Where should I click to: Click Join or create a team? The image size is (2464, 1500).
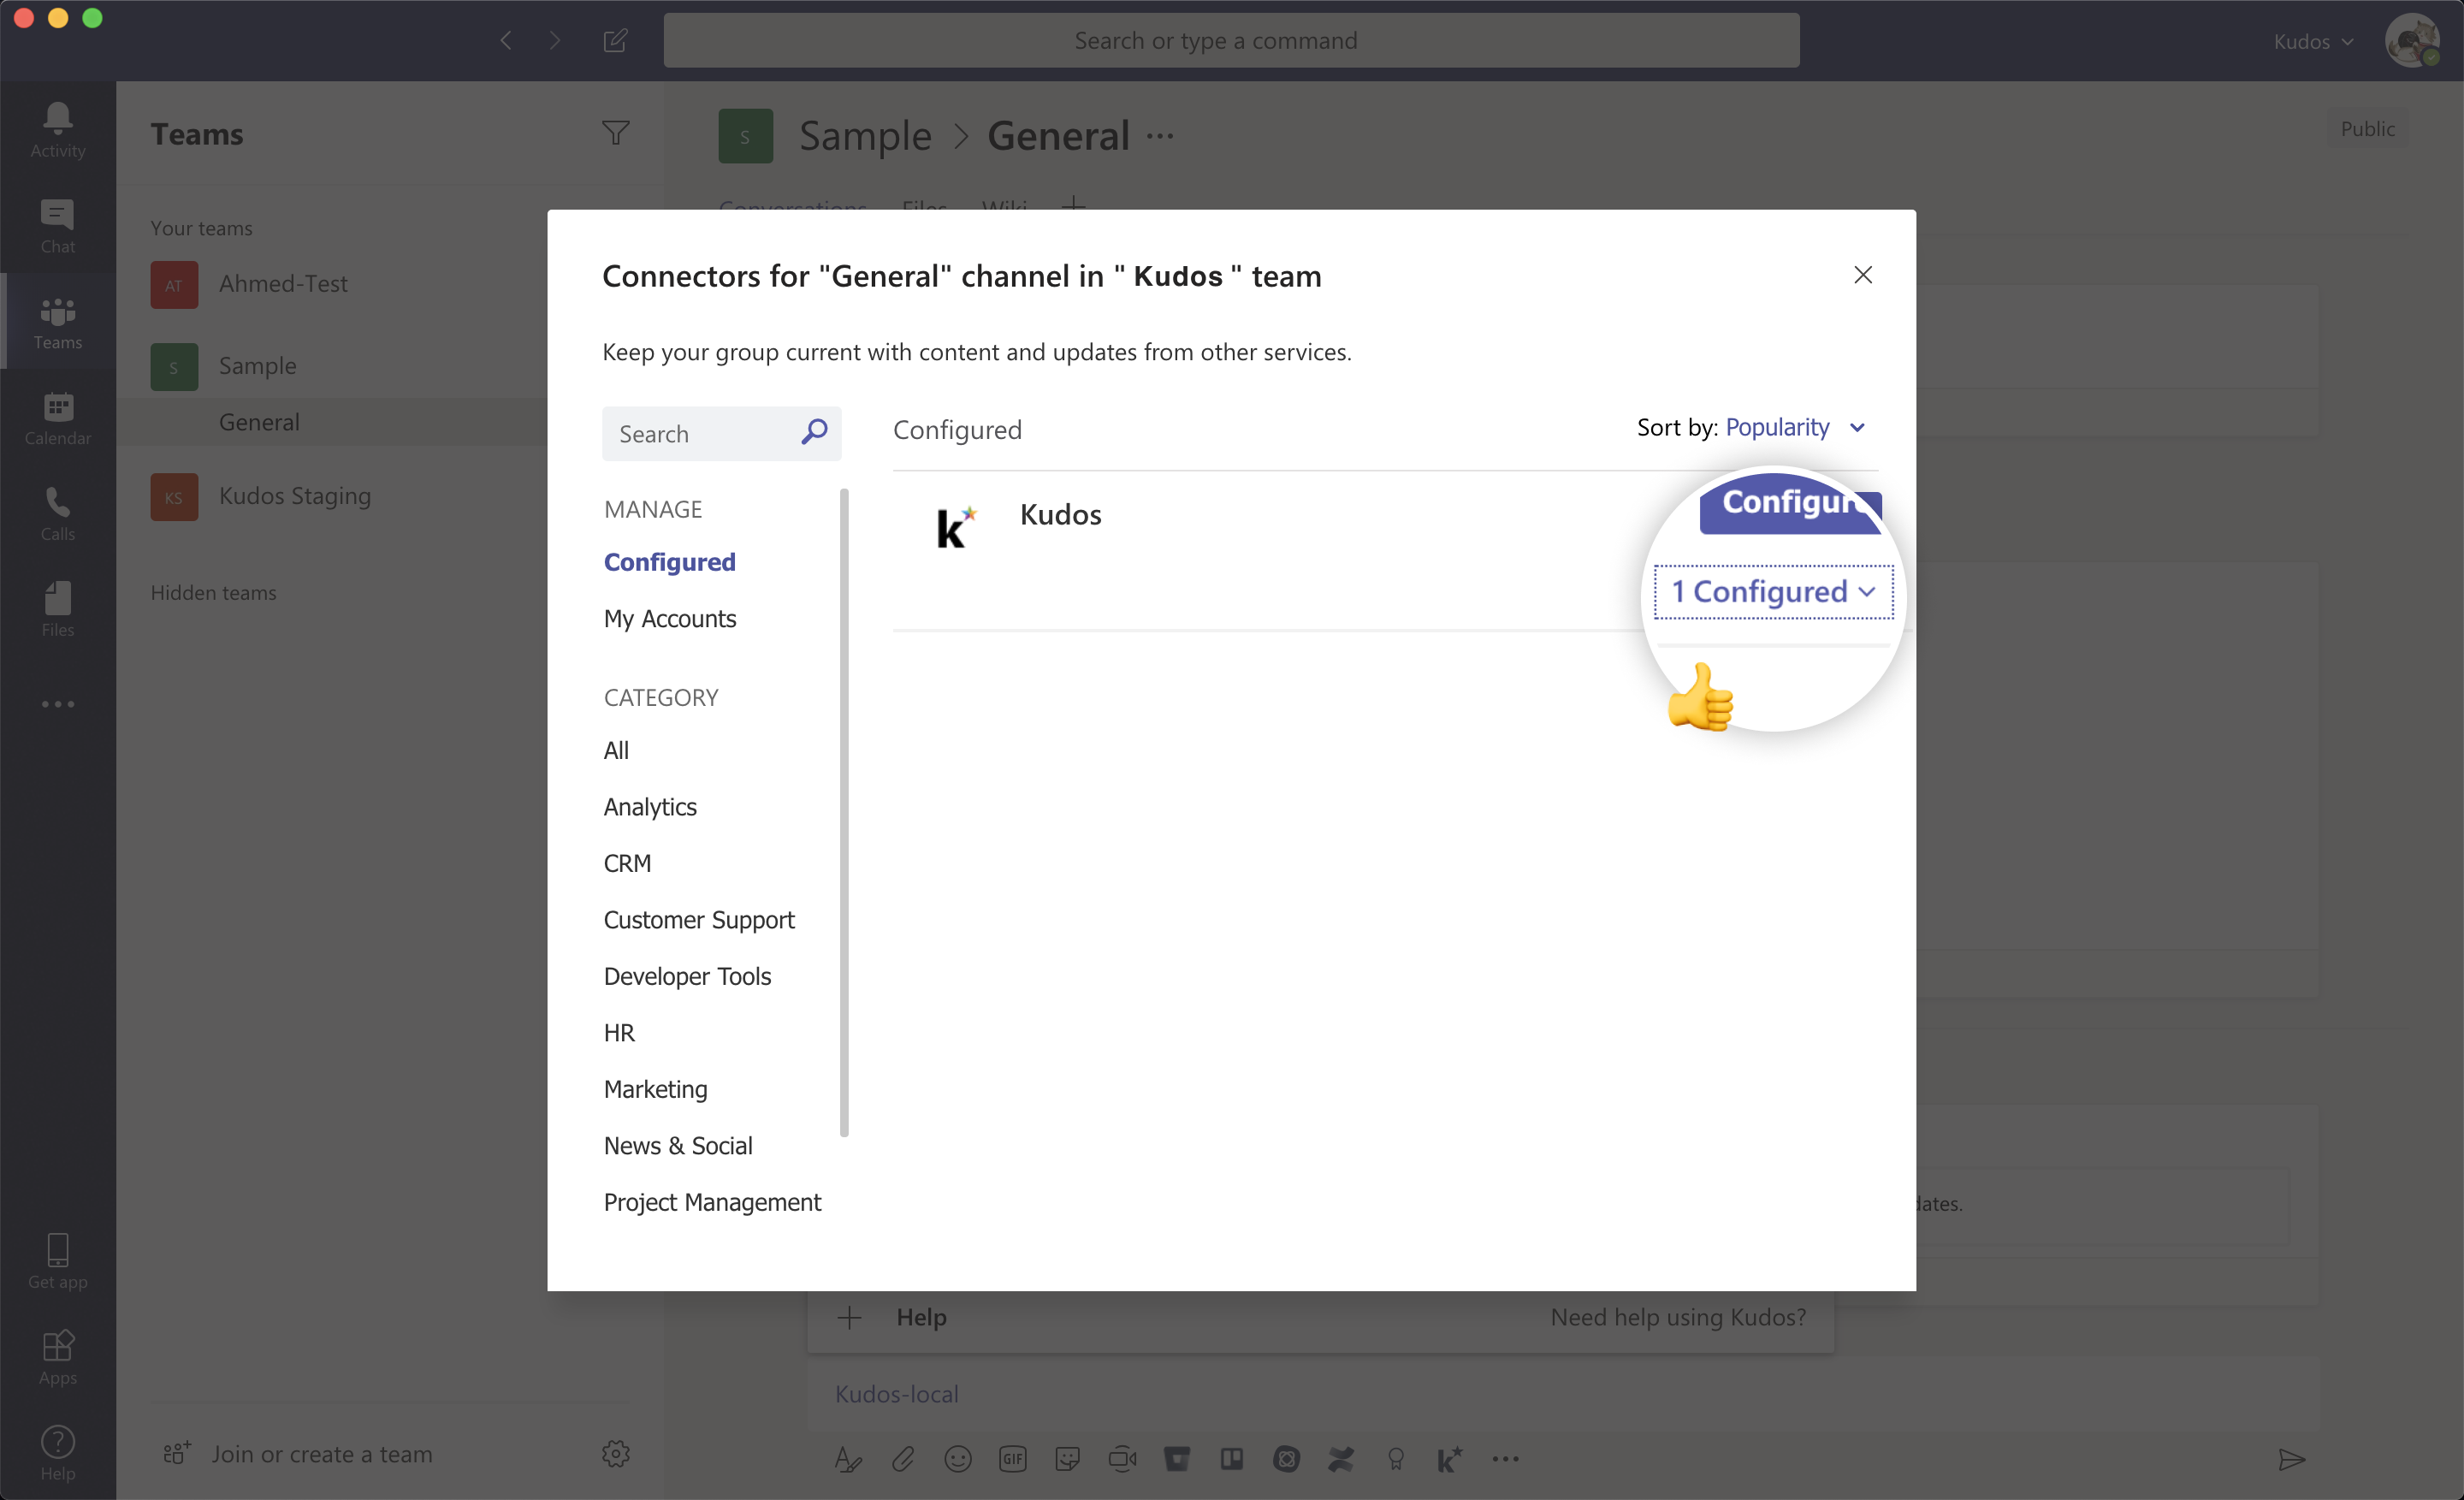(x=298, y=1453)
